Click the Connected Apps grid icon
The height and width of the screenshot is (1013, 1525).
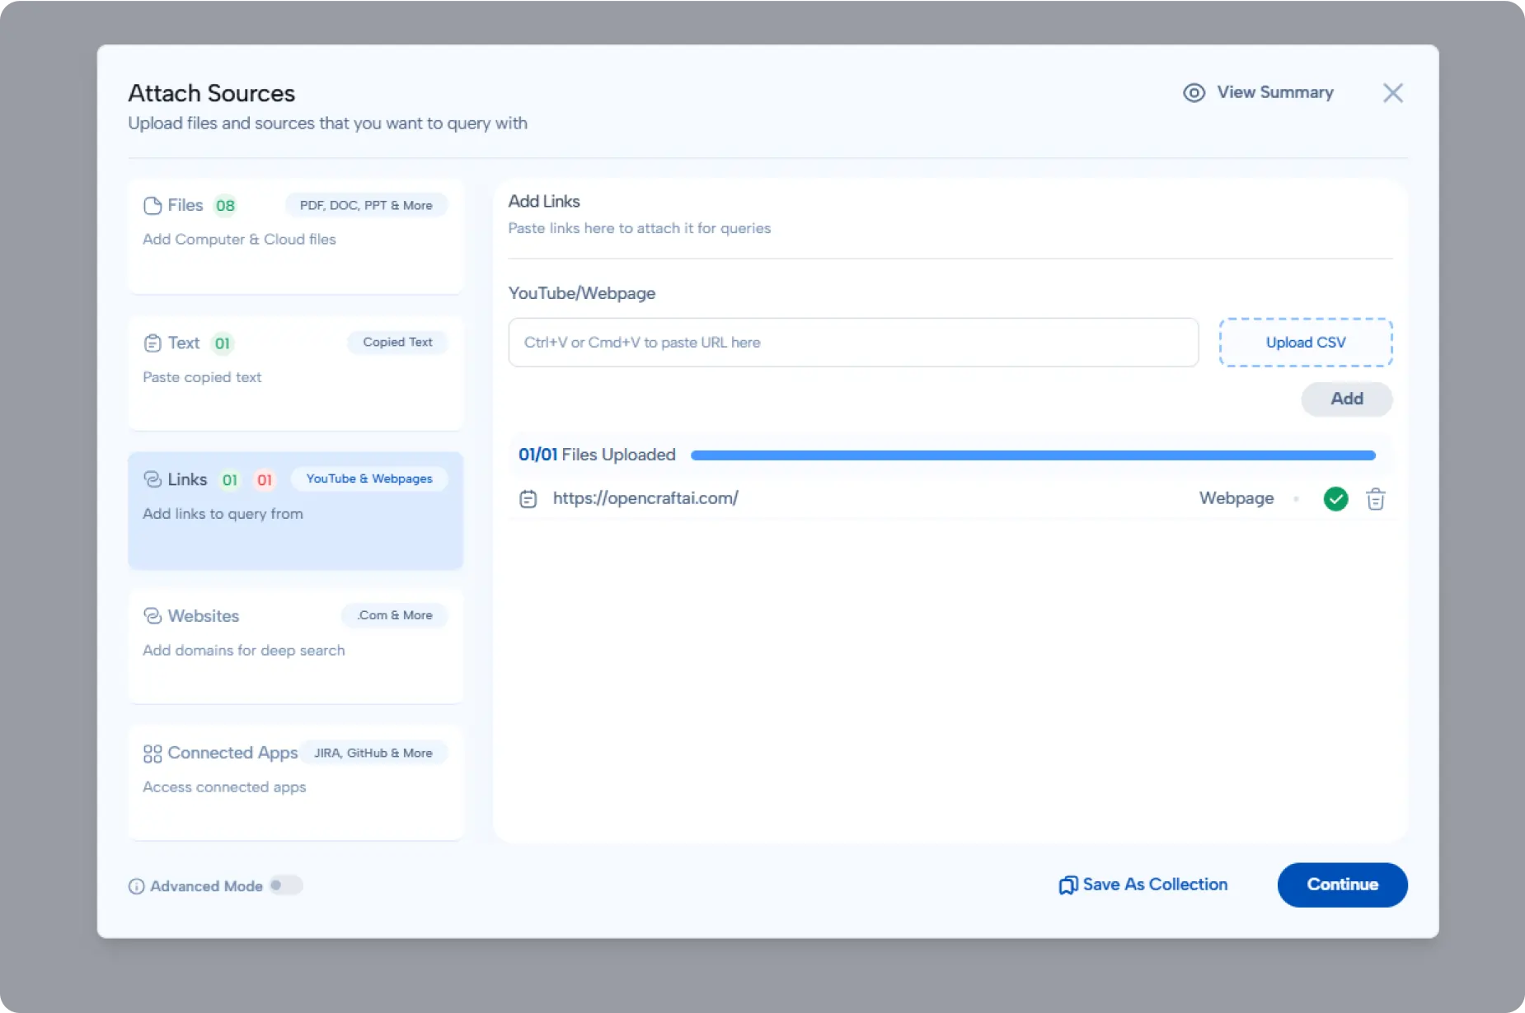tap(152, 752)
